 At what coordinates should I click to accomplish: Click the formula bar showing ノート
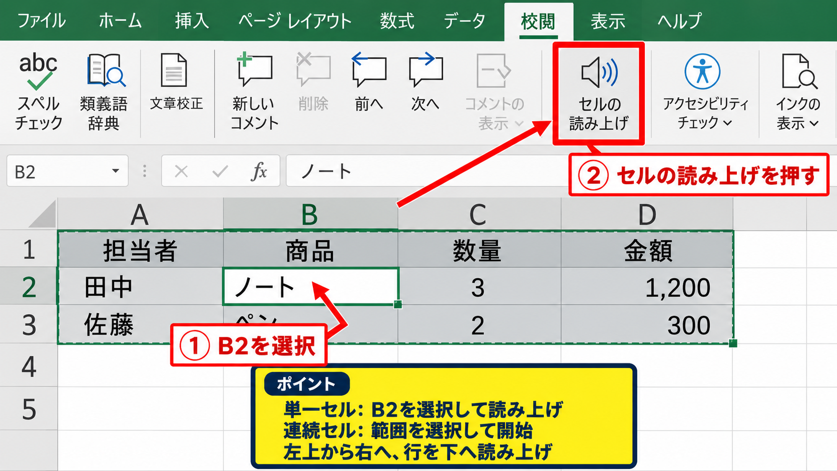tap(427, 171)
